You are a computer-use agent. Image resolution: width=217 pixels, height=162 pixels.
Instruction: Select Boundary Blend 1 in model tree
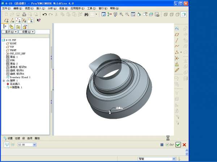click(20, 77)
